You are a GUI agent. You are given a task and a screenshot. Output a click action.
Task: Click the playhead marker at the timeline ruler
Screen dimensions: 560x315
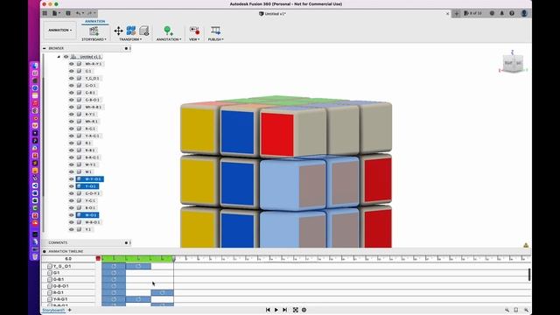[x=173, y=259]
